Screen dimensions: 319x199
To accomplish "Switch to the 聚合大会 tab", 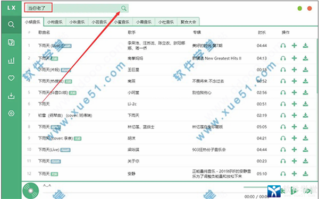I will coord(188,22).
